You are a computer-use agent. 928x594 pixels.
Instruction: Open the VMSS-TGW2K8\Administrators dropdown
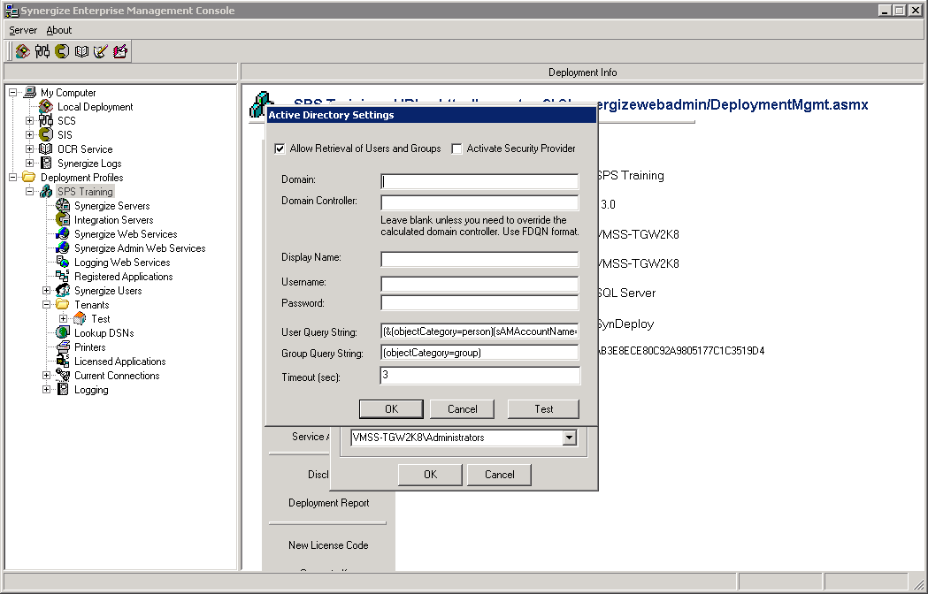coord(570,438)
